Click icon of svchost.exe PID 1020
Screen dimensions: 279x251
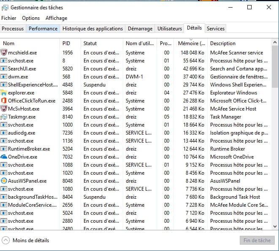pyautogui.click(x=4, y=173)
